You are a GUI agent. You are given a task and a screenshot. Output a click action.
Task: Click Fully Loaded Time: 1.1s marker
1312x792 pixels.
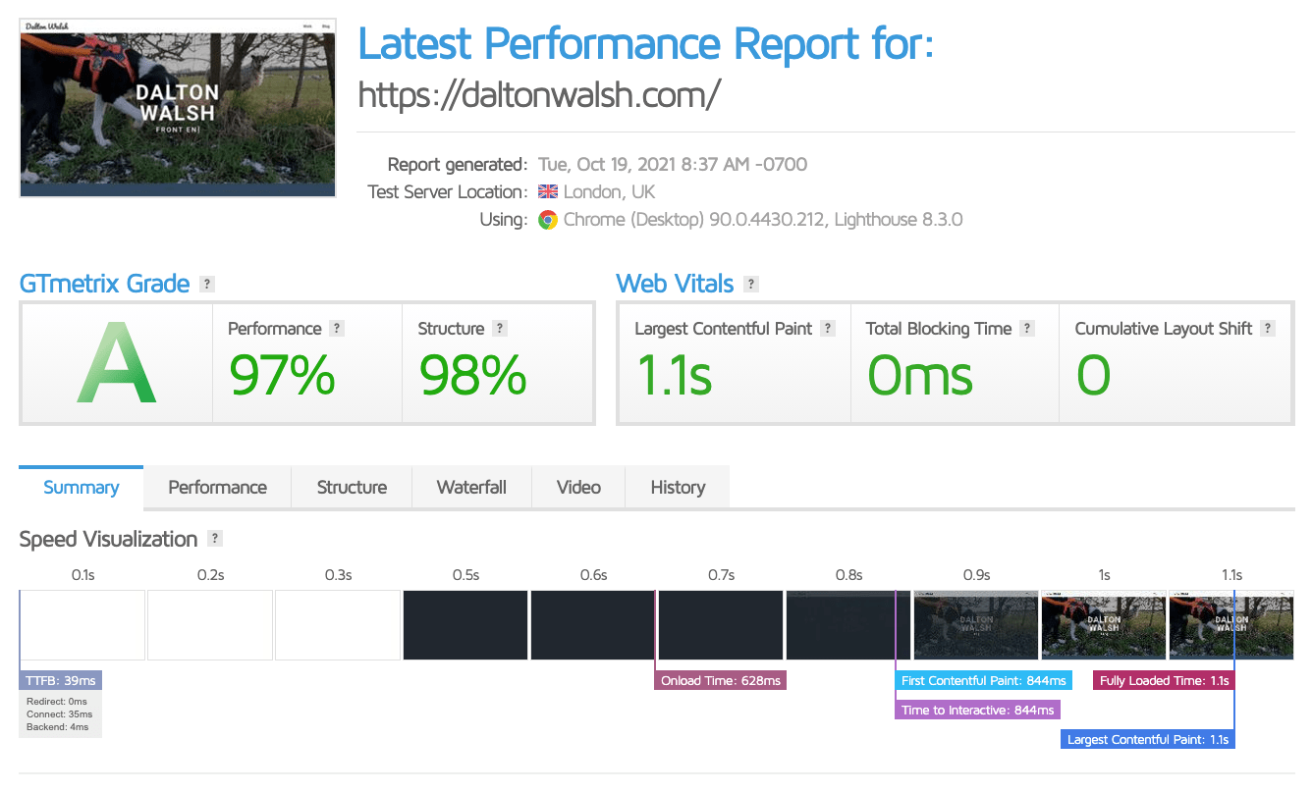(x=1164, y=680)
